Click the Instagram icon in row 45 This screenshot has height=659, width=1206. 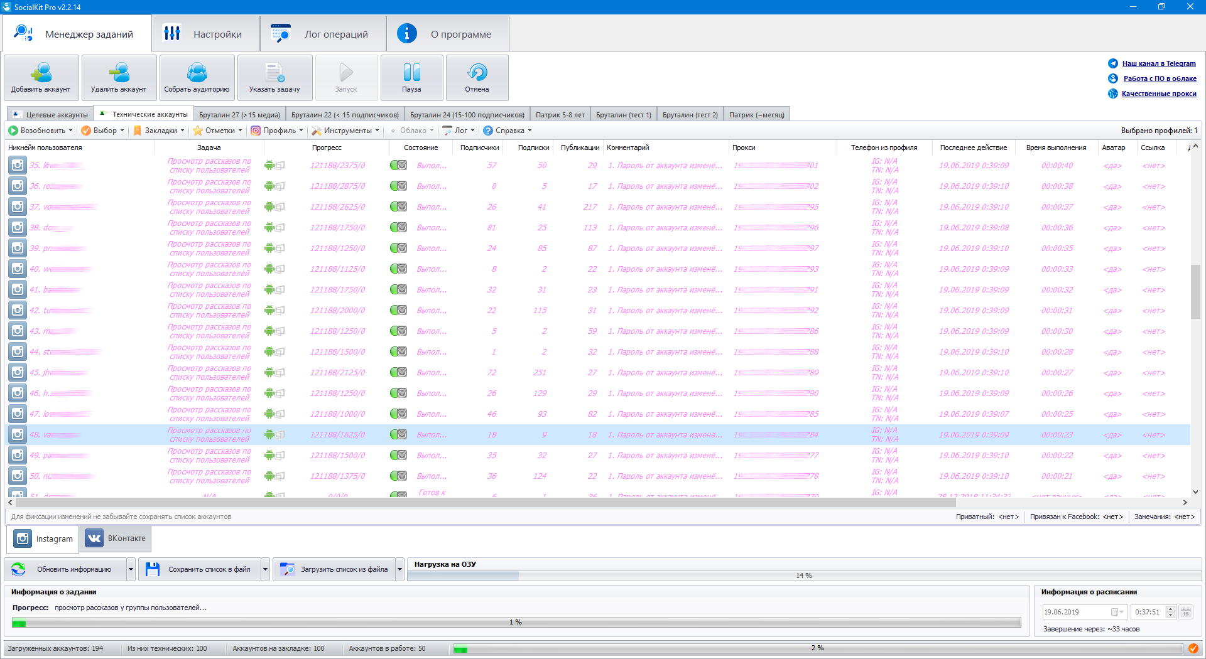[18, 373]
